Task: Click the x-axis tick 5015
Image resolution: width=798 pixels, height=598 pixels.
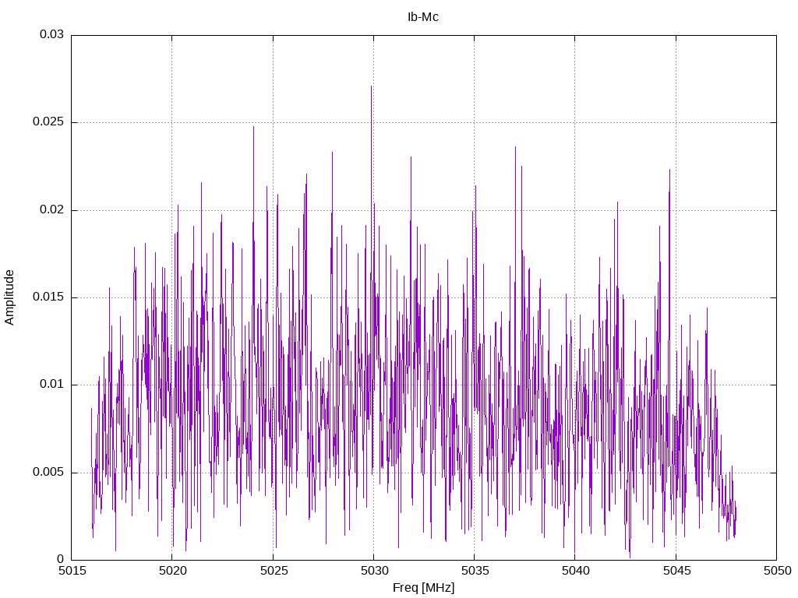Action: tap(72, 571)
